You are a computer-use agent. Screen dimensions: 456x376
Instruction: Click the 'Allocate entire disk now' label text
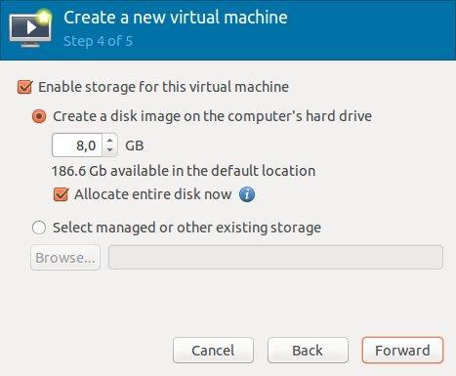(153, 194)
